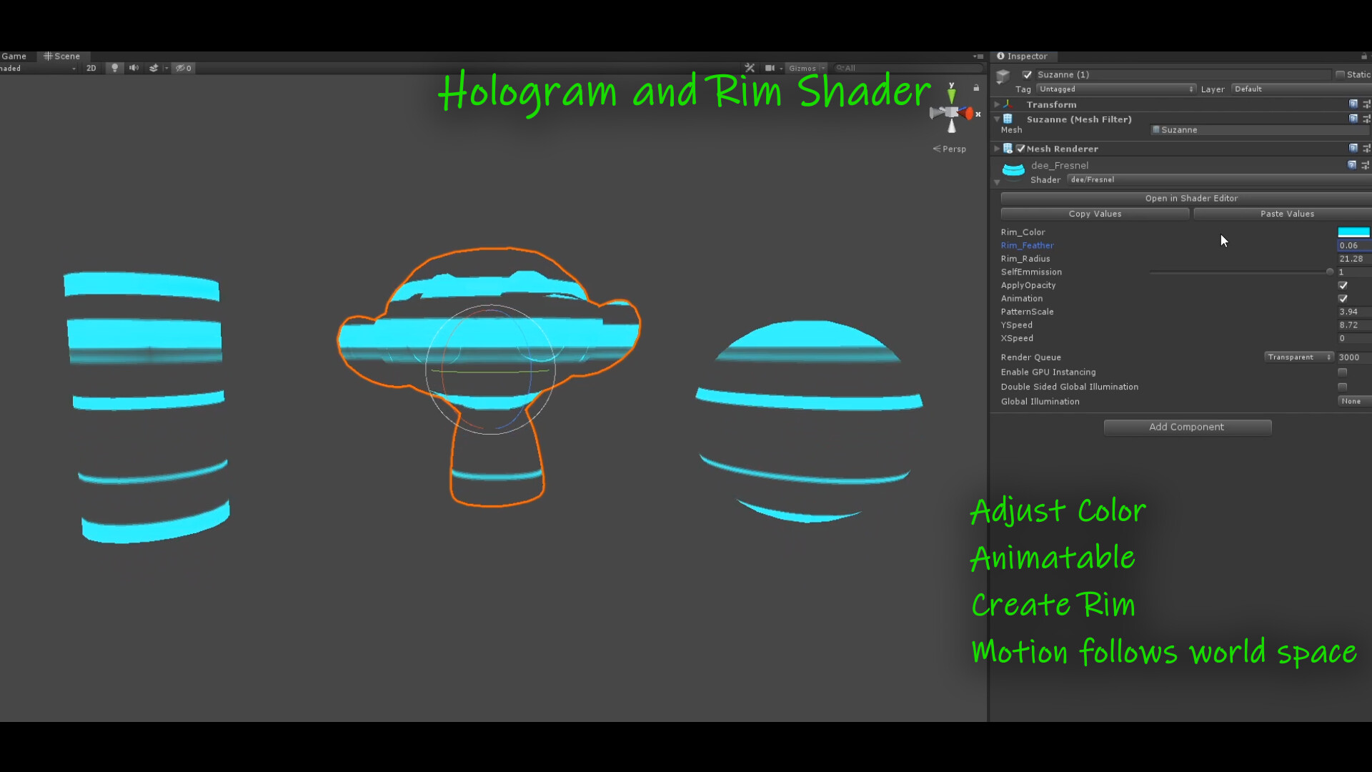The image size is (1372, 772).
Task: Open the Render Queue Transparent dropdown
Action: click(1298, 357)
